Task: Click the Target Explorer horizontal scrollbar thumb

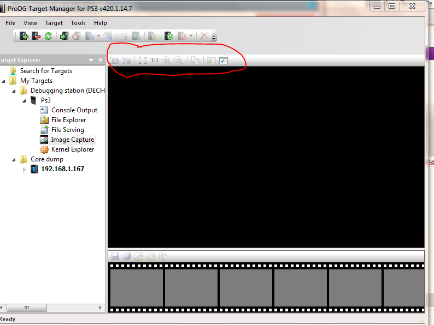Action: 27,308
